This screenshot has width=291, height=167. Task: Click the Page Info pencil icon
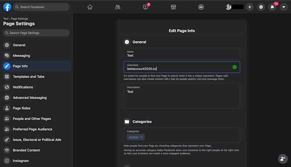(x=7, y=66)
